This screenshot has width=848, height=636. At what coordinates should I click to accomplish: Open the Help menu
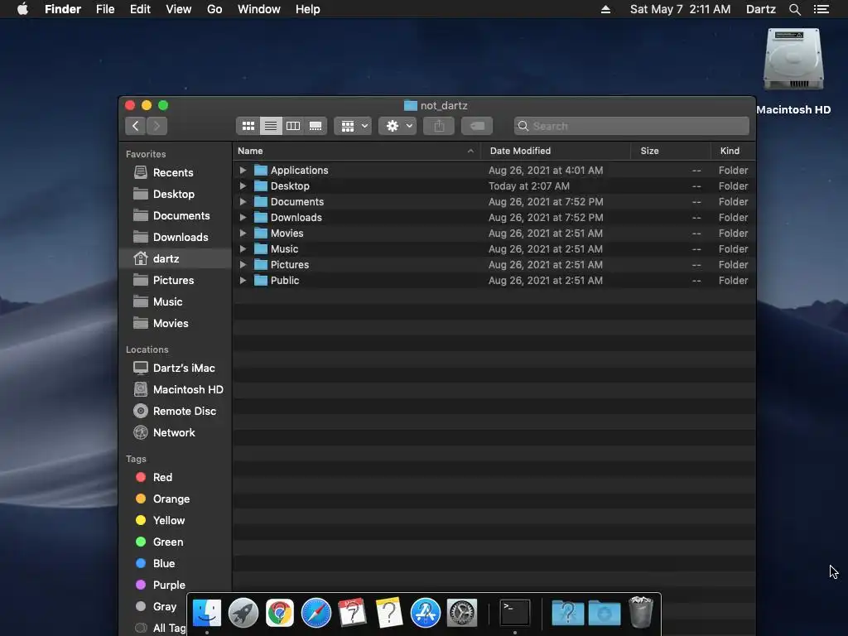click(x=308, y=9)
